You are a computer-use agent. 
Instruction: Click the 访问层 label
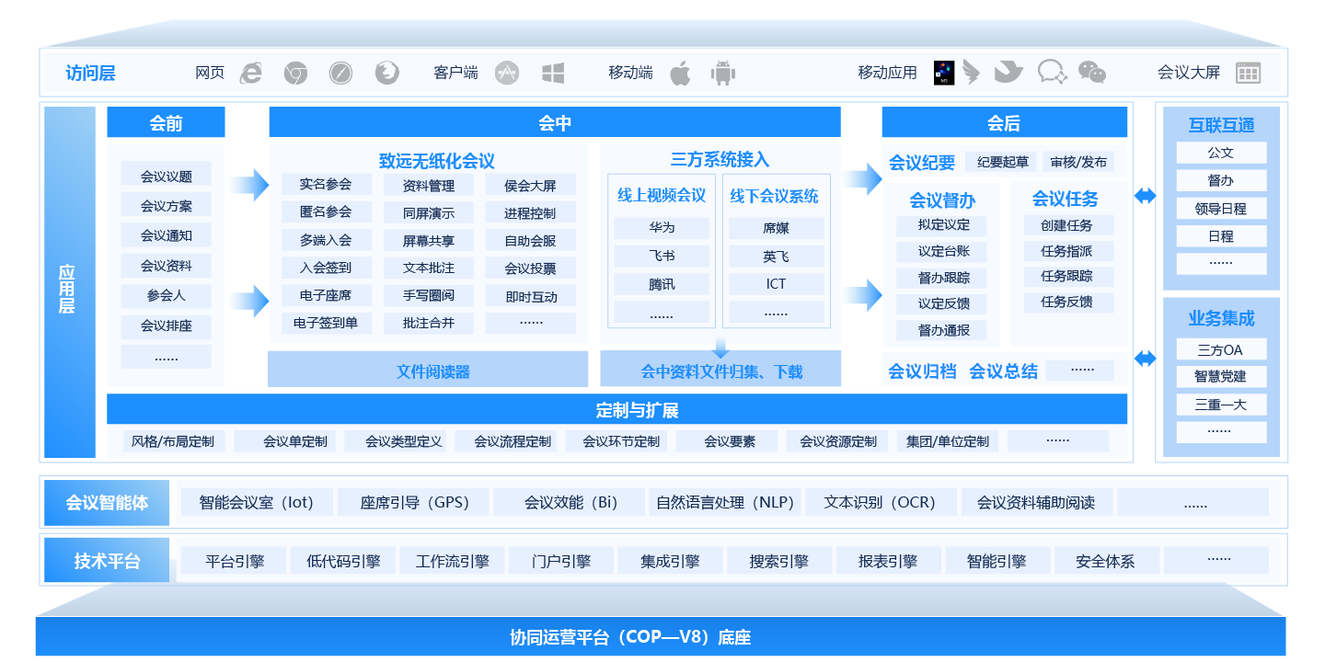coord(90,73)
